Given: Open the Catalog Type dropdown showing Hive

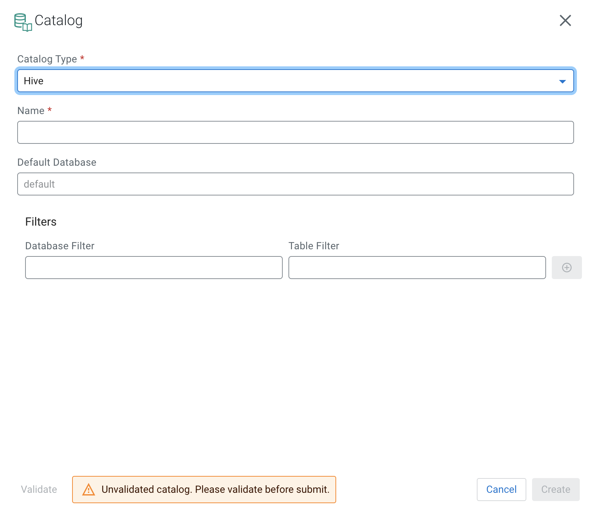Looking at the screenshot, I should click(x=287, y=81).
